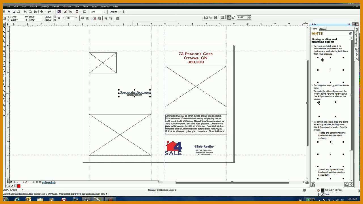Screen dimensions: 363x204
Task: Click the horizontal scrollbar of drawing window
Action: click(x=232, y=182)
